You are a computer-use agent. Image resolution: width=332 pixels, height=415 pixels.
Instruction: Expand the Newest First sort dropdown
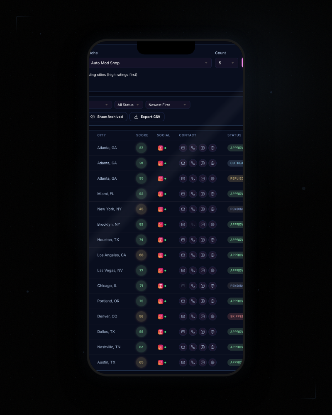(168, 105)
